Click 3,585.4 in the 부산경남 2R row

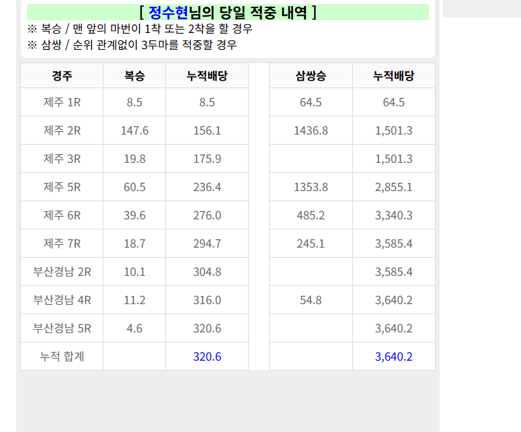click(x=394, y=272)
